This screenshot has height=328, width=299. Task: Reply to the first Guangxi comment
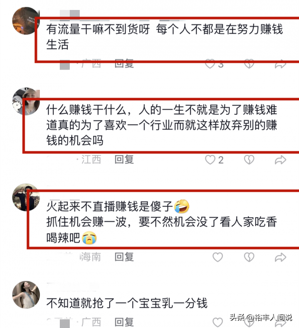[x=124, y=64]
